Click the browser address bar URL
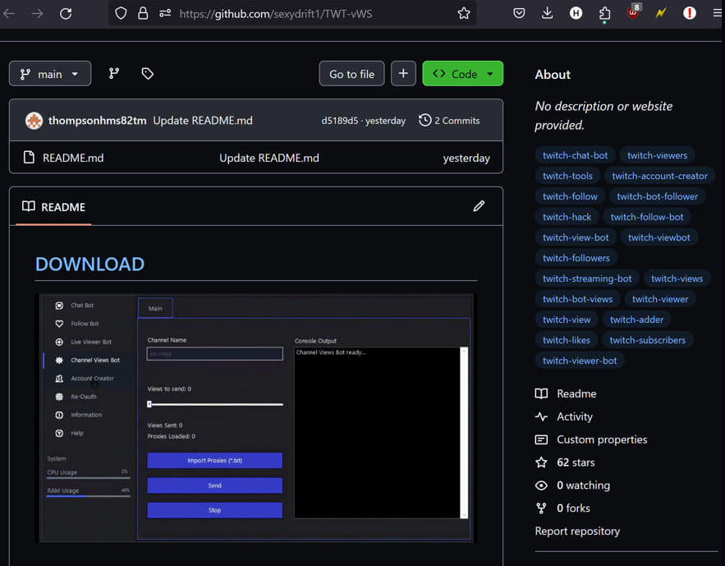The height and width of the screenshot is (566, 725). tap(276, 14)
